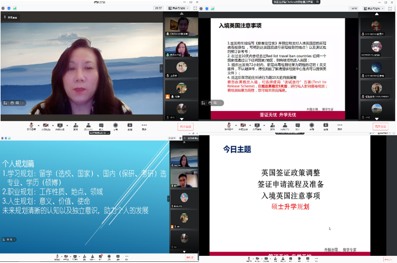Open the Invite icon in top-left meeting
397x263 pixels.
click(x=76, y=125)
